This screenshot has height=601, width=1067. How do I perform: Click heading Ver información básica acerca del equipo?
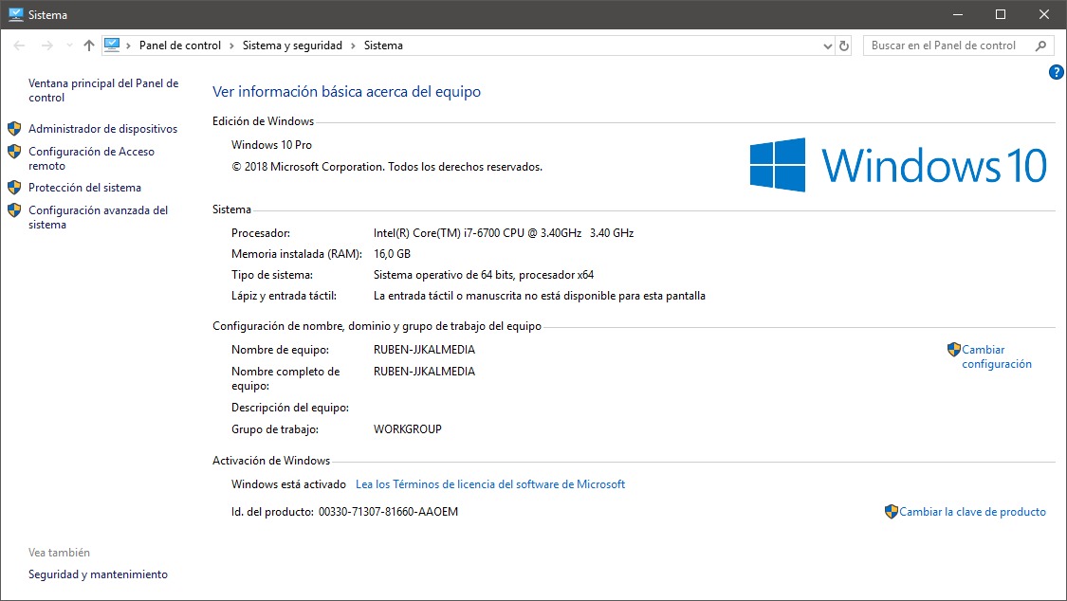point(346,92)
